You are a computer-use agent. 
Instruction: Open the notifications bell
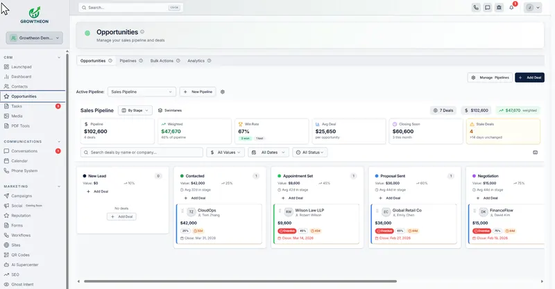511,8
